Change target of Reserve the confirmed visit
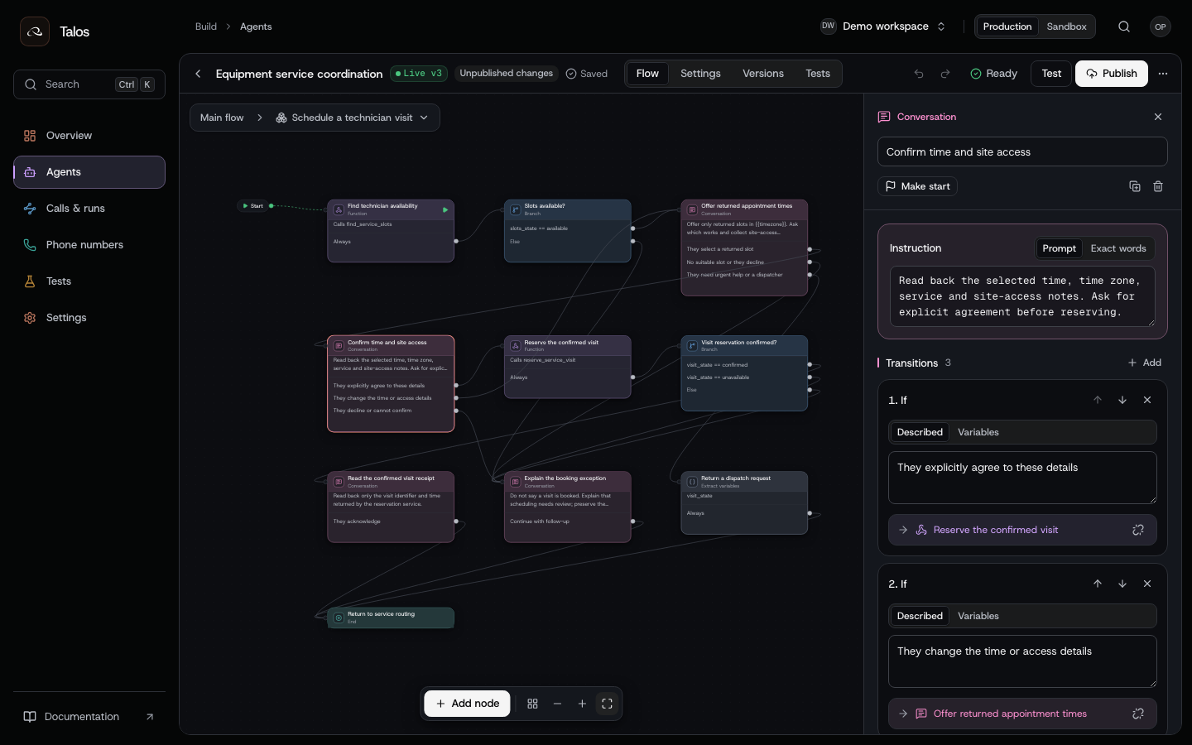1192x745 pixels. (1138, 530)
